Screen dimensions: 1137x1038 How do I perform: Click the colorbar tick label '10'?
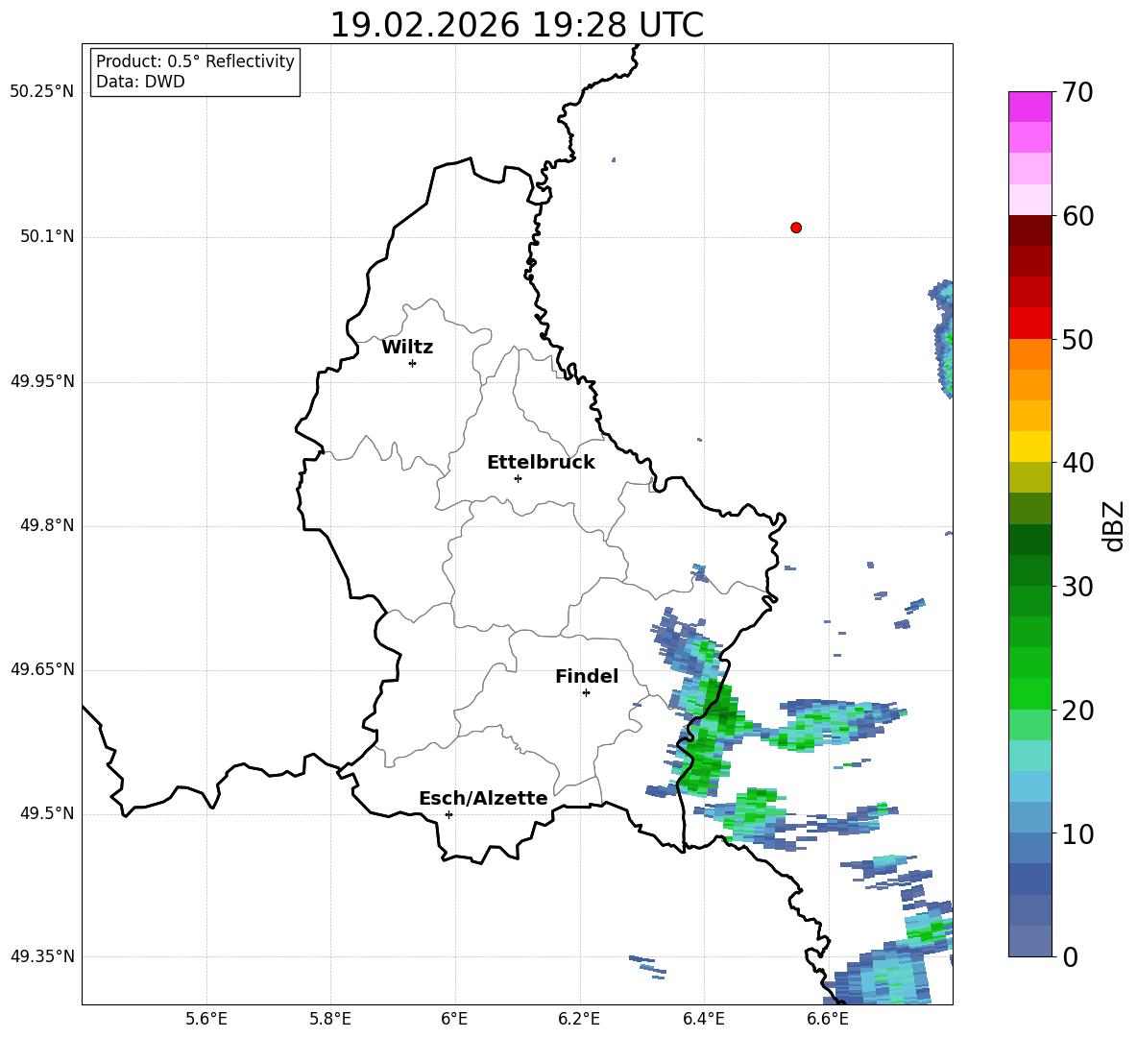[x=1077, y=833]
